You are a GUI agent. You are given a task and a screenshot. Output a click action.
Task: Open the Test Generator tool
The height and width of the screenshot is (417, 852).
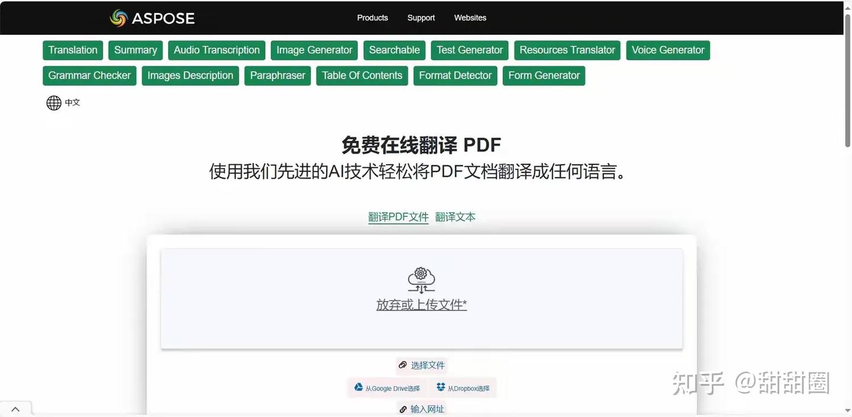(x=470, y=50)
